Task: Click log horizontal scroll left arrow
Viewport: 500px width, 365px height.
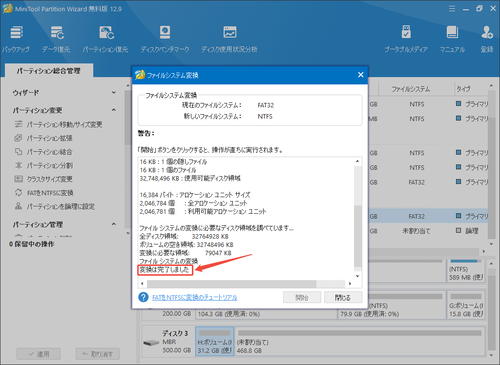Action: (x=142, y=284)
